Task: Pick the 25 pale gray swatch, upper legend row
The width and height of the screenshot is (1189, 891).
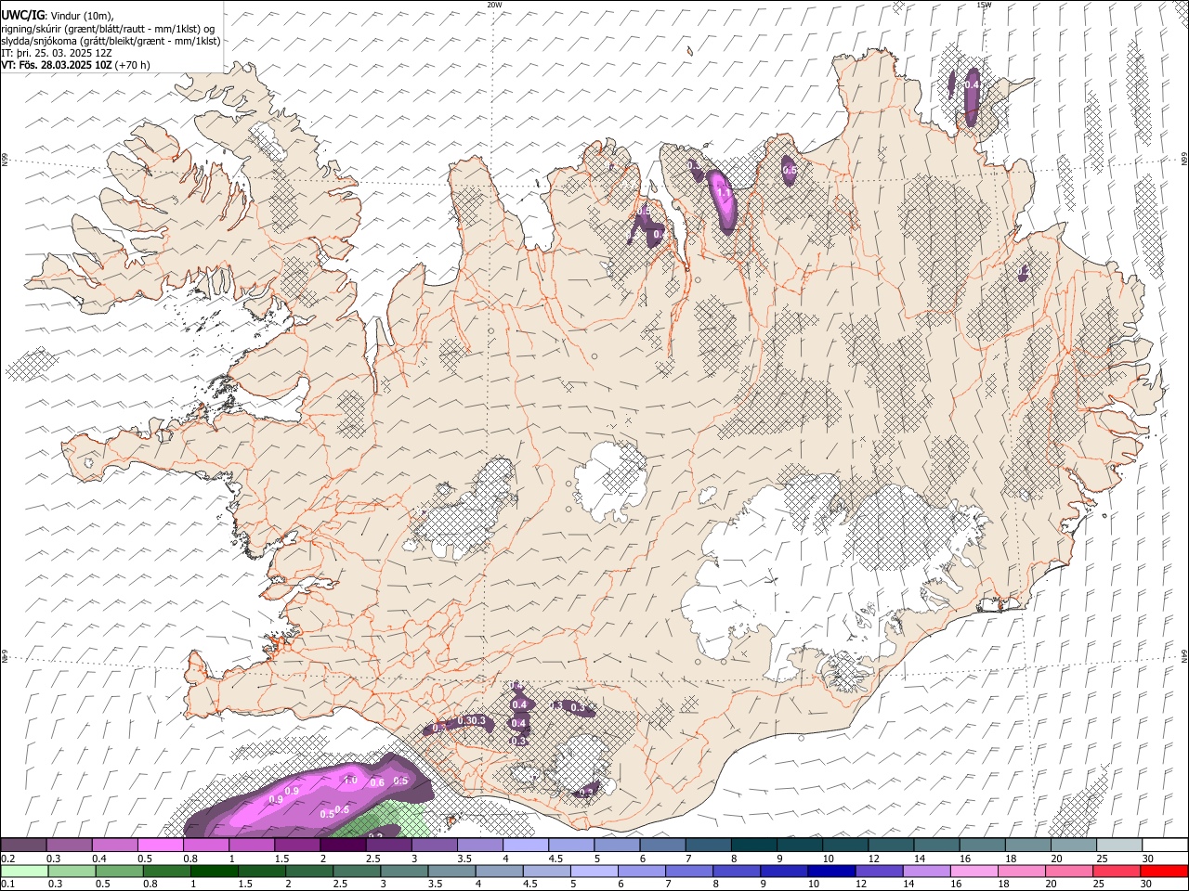Action: tap(1118, 845)
